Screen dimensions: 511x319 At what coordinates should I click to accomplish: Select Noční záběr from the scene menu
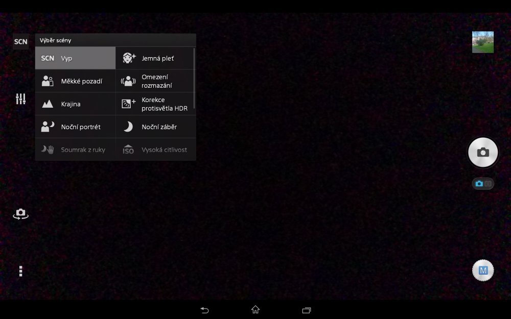[x=156, y=127]
